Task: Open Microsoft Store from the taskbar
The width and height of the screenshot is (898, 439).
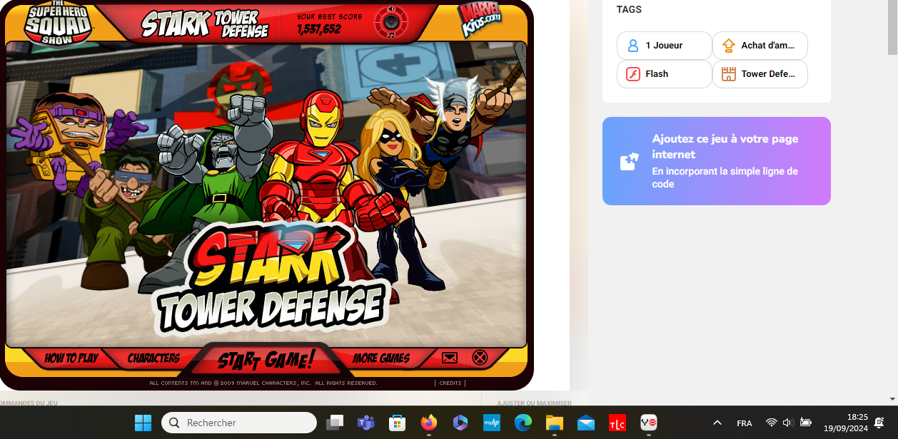Action: 398,423
